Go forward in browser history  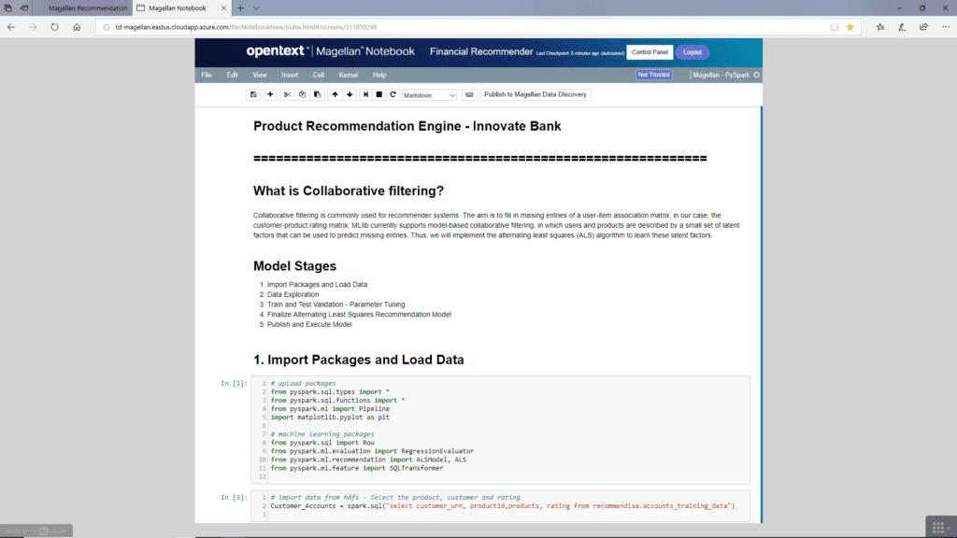[33, 27]
